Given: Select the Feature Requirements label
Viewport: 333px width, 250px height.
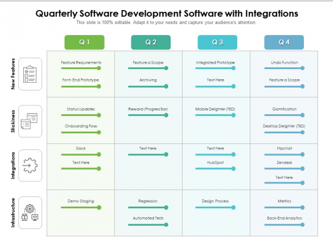Looking at the screenshot, I should (81, 62).
